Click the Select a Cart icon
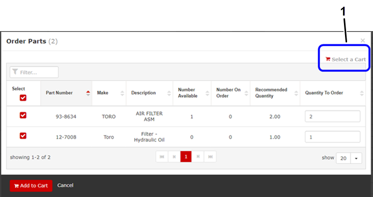 (x=328, y=59)
